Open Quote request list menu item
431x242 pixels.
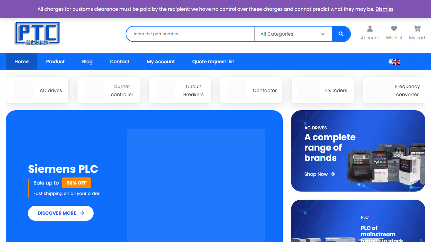(213, 62)
